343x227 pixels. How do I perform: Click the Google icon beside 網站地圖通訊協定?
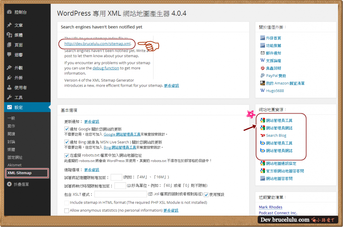(263, 163)
